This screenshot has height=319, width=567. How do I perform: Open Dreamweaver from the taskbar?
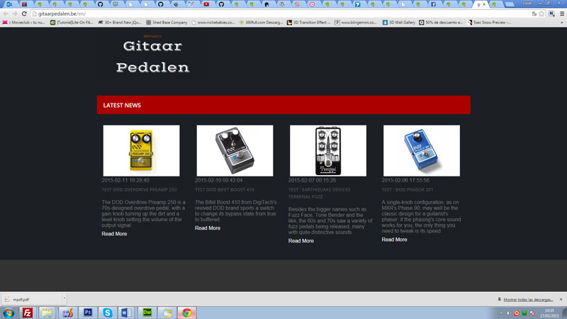coord(147,313)
